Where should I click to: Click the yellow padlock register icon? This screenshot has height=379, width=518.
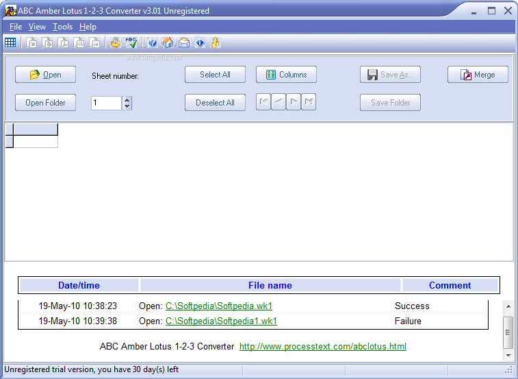[215, 42]
